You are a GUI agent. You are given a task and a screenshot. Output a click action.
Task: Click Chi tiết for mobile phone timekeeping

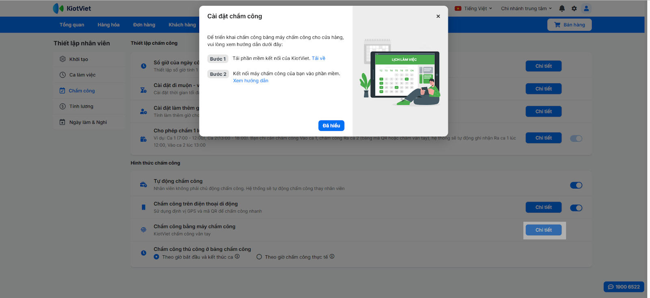pos(544,207)
